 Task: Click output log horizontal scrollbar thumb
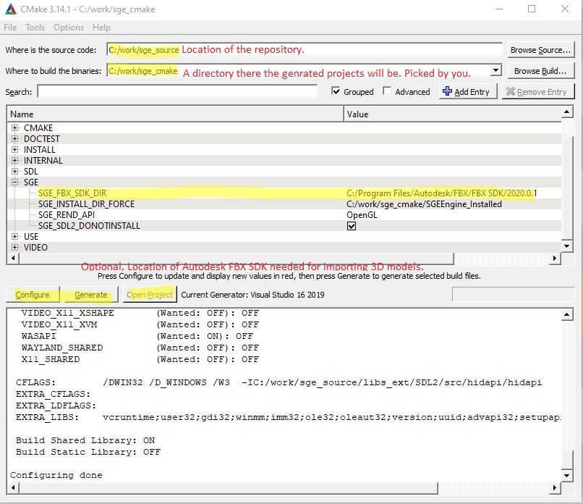[229, 487]
